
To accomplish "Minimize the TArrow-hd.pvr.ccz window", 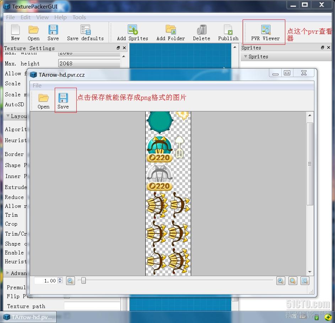I will click(275, 73).
